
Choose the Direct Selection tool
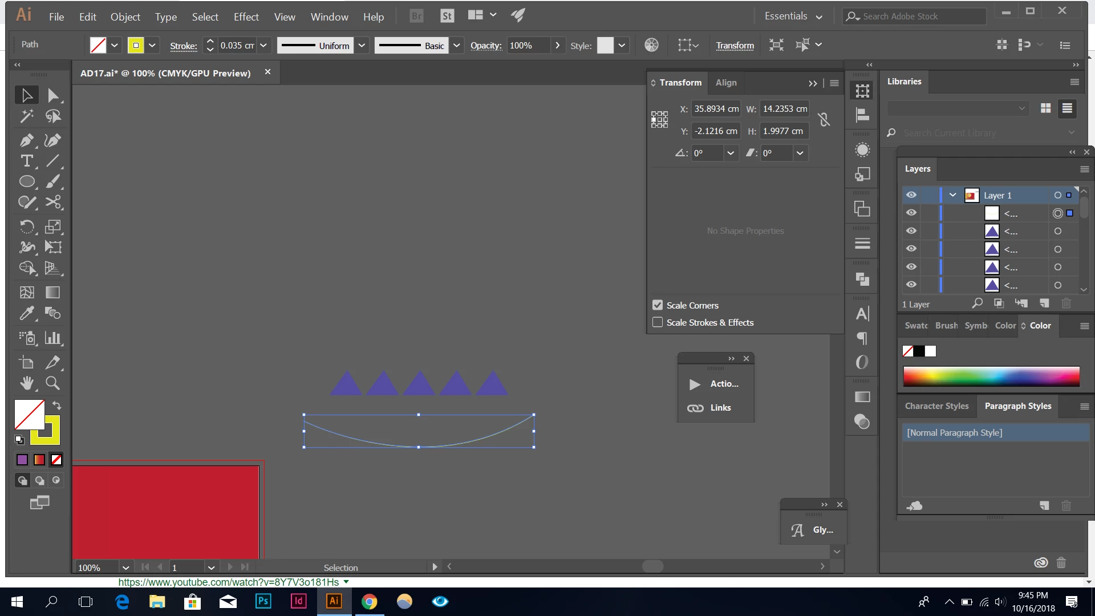(53, 95)
